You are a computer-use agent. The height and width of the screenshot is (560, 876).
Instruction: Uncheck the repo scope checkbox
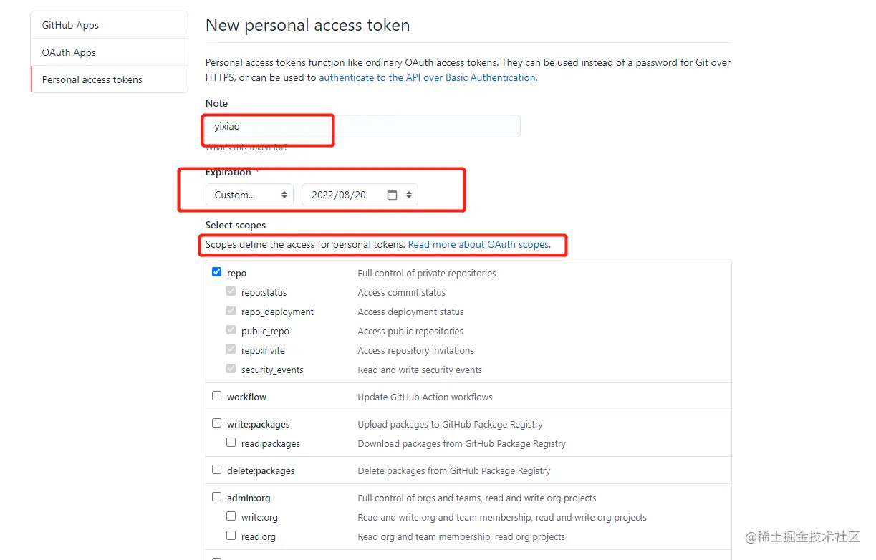click(217, 272)
